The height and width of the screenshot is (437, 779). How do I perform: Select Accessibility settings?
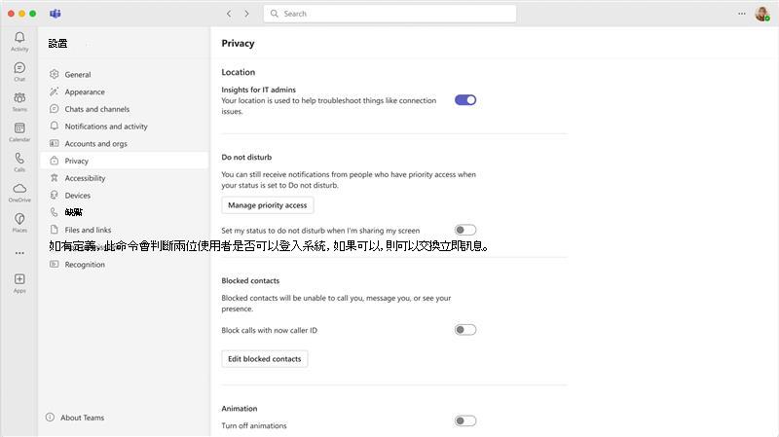pyautogui.click(x=125, y=178)
